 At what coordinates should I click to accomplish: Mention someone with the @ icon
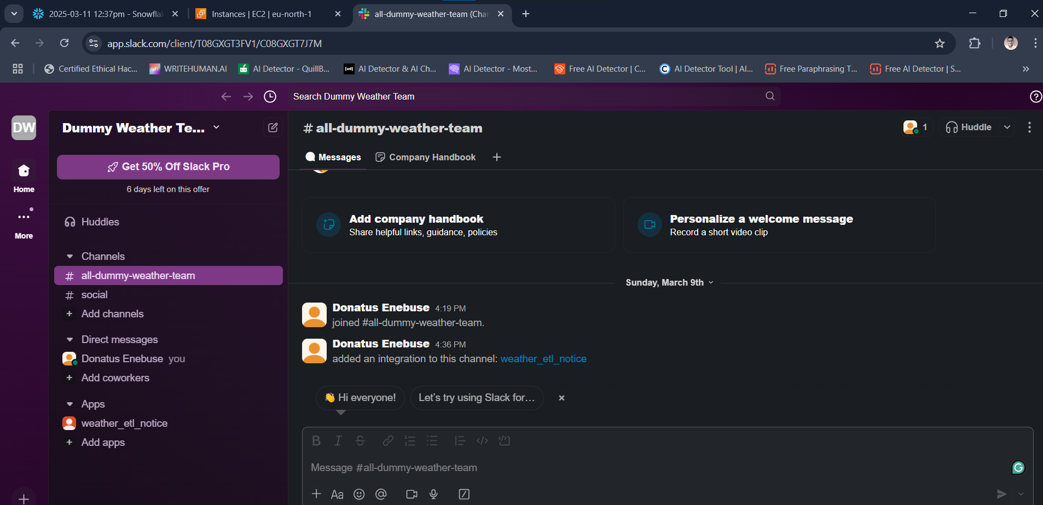pyautogui.click(x=381, y=494)
